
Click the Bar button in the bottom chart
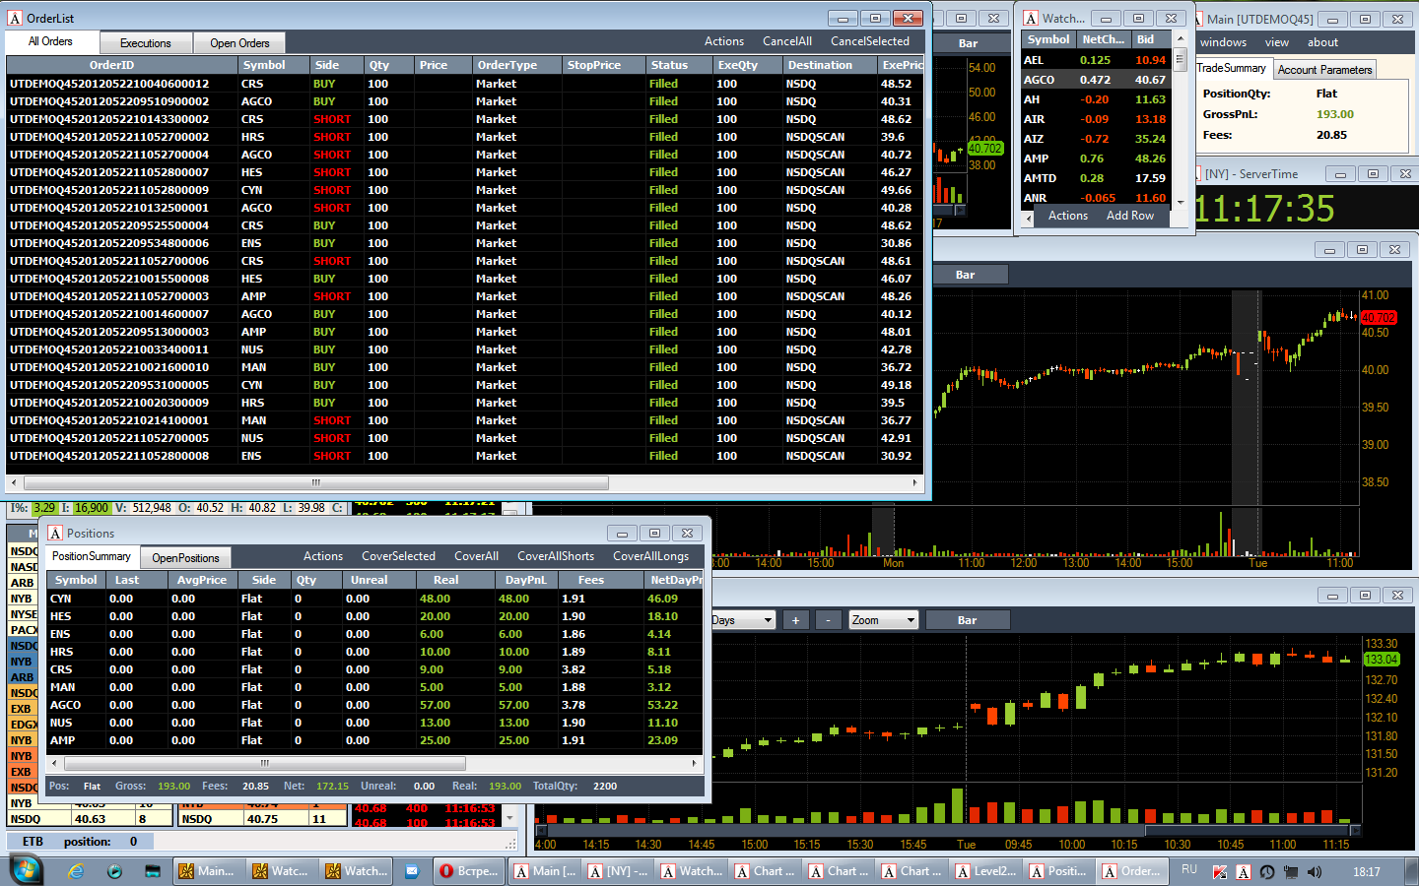click(968, 620)
